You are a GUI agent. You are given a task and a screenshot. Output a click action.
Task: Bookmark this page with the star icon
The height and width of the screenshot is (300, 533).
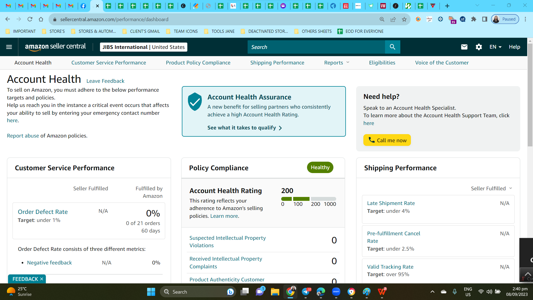pos(404,19)
